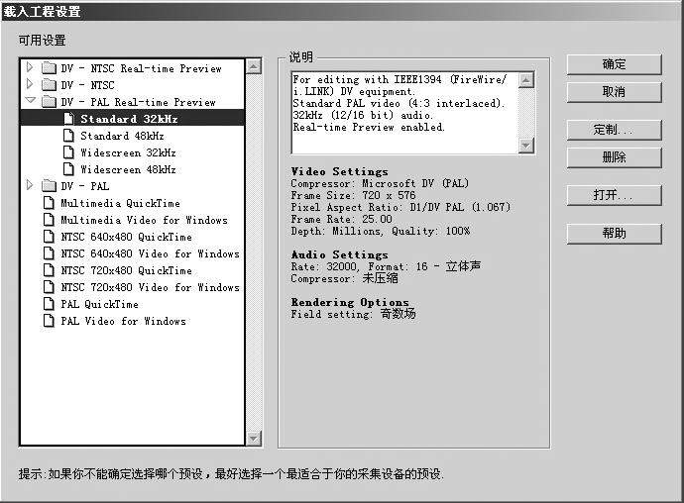Expand the DV - NTSC Real-time Preview folder
Screen dimensions: 684x503
[x=30, y=67]
